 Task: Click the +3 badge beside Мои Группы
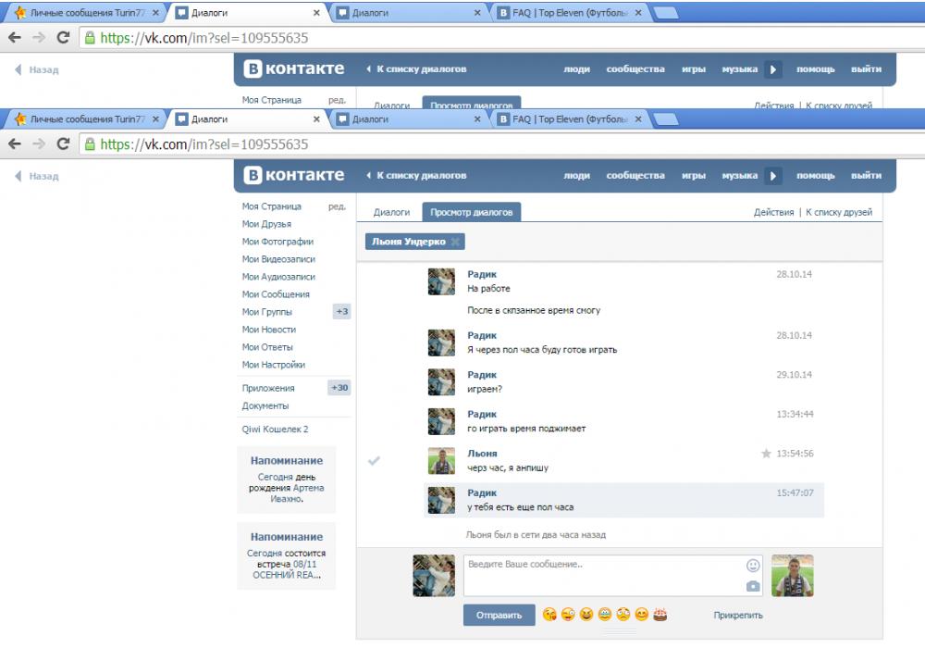[341, 311]
